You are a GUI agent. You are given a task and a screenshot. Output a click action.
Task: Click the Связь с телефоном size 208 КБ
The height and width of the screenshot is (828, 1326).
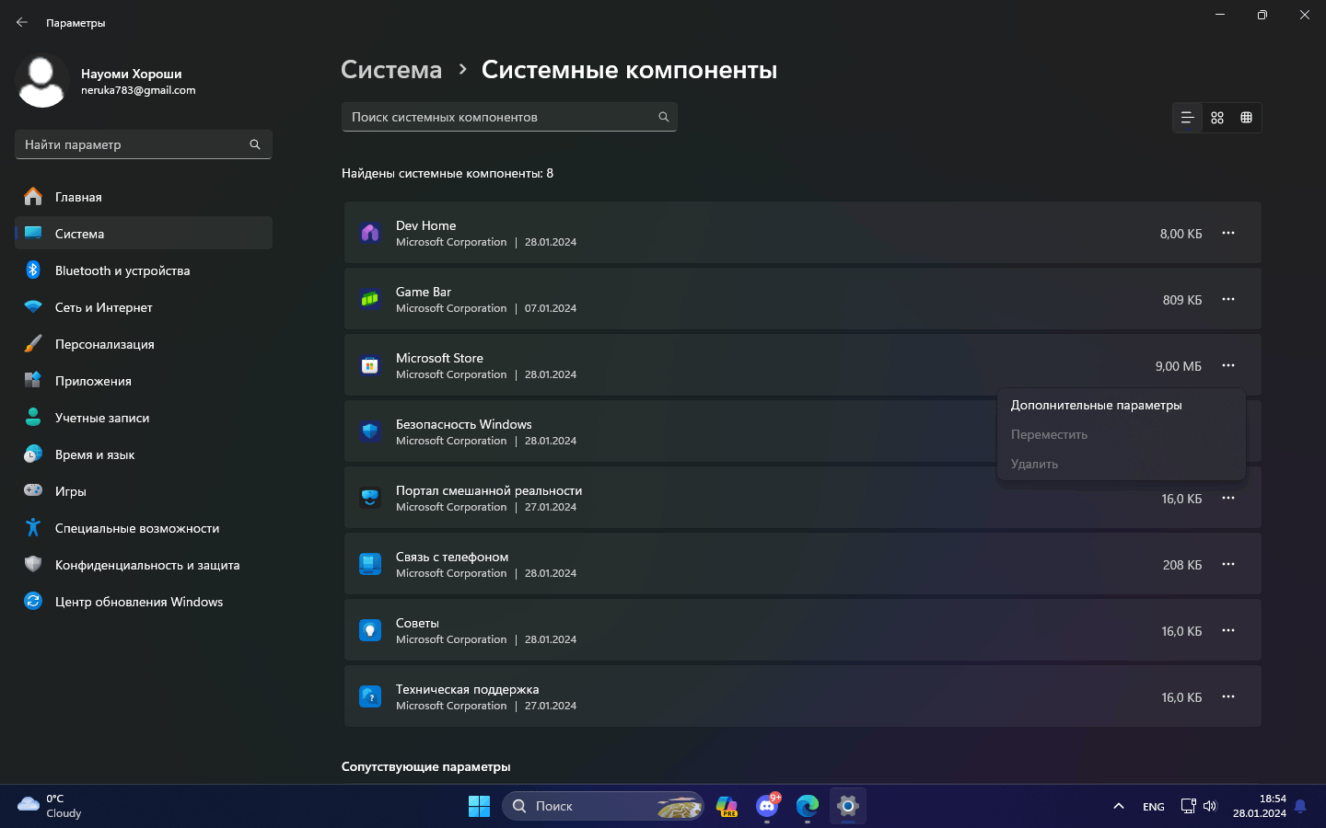tap(1182, 565)
